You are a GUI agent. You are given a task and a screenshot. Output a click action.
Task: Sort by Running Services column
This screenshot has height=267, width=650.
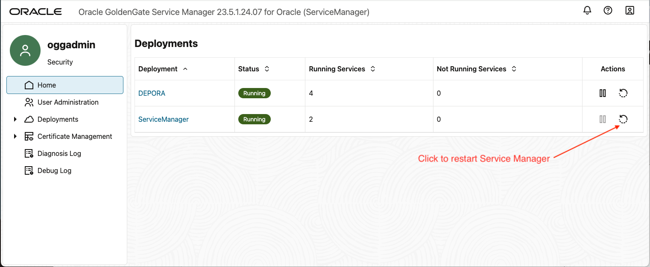click(372, 68)
